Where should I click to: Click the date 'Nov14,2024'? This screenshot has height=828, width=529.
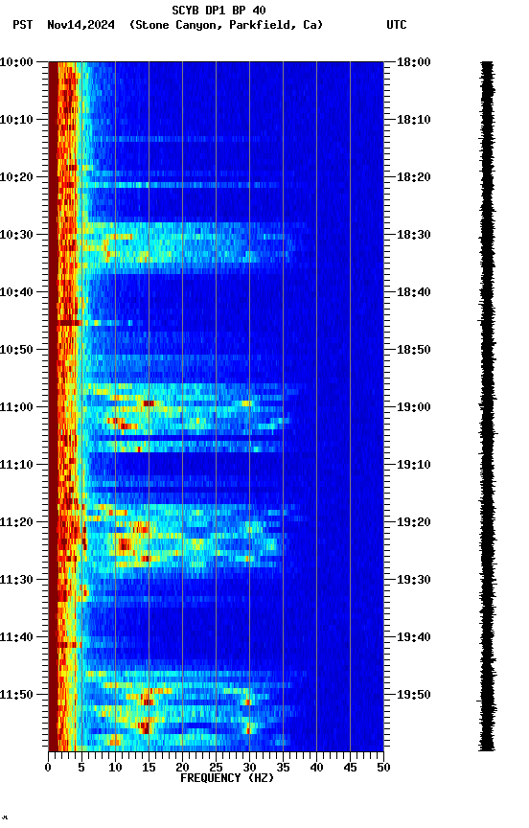(80, 25)
